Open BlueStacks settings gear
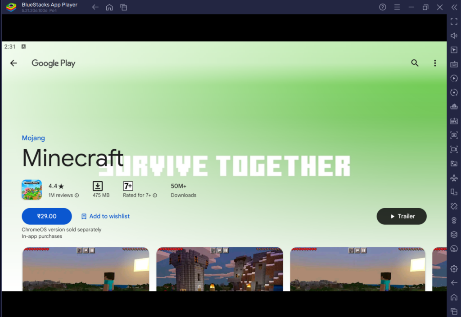Screen dimensions: 461x317 coord(454,268)
